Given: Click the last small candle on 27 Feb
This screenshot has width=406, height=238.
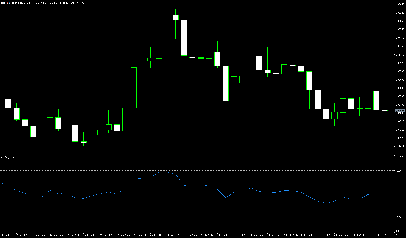Looking at the screenshot, I should [x=385, y=111].
